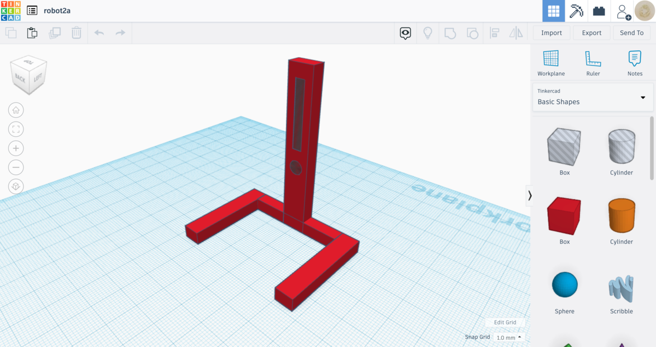Toggle show all lightbulb icon
Viewport: 656px width, 347px height.
click(x=428, y=33)
